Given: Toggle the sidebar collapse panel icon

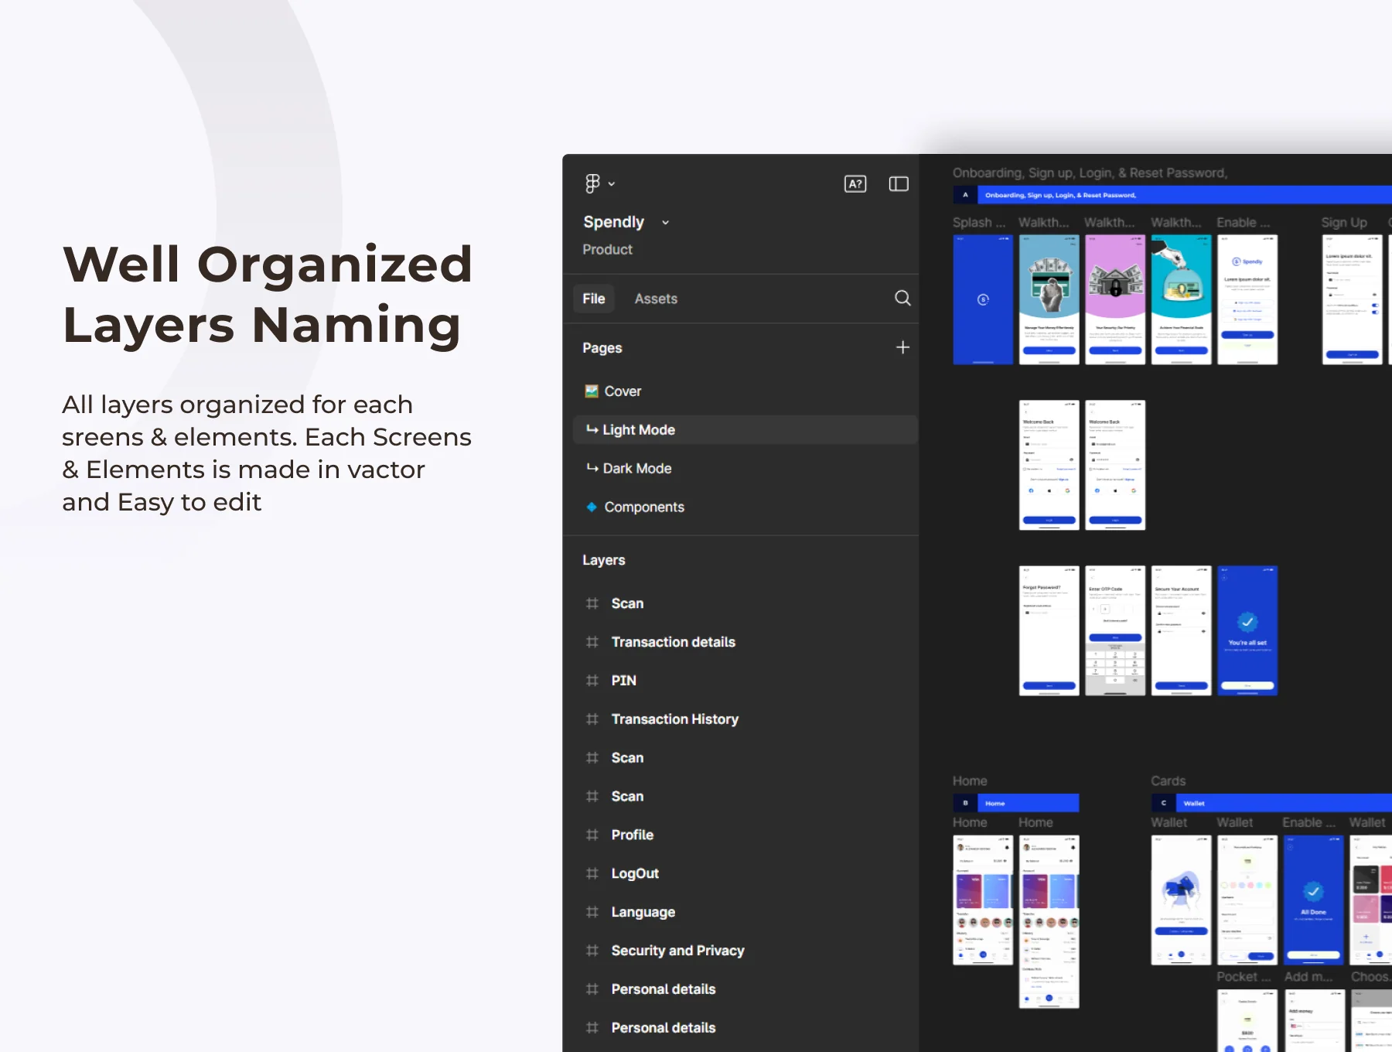Looking at the screenshot, I should 899,183.
